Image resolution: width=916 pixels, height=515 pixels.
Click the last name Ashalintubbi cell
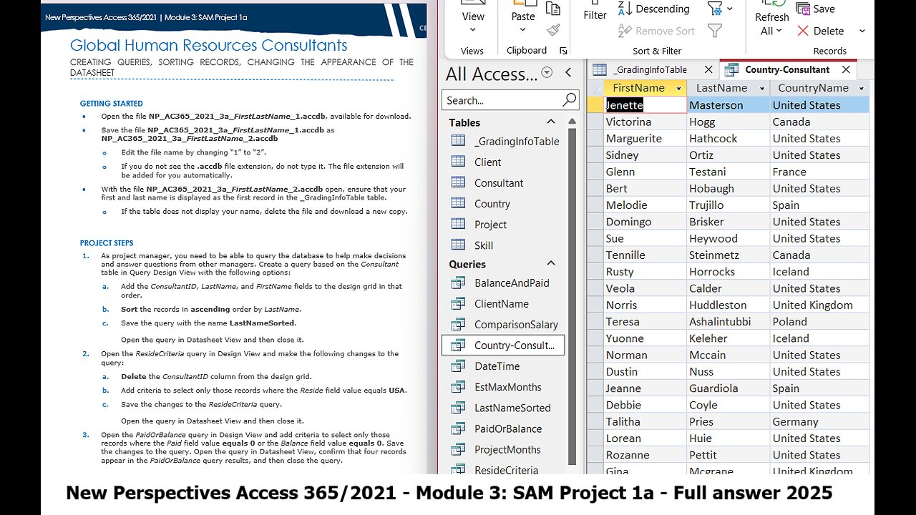[x=729, y=322]
